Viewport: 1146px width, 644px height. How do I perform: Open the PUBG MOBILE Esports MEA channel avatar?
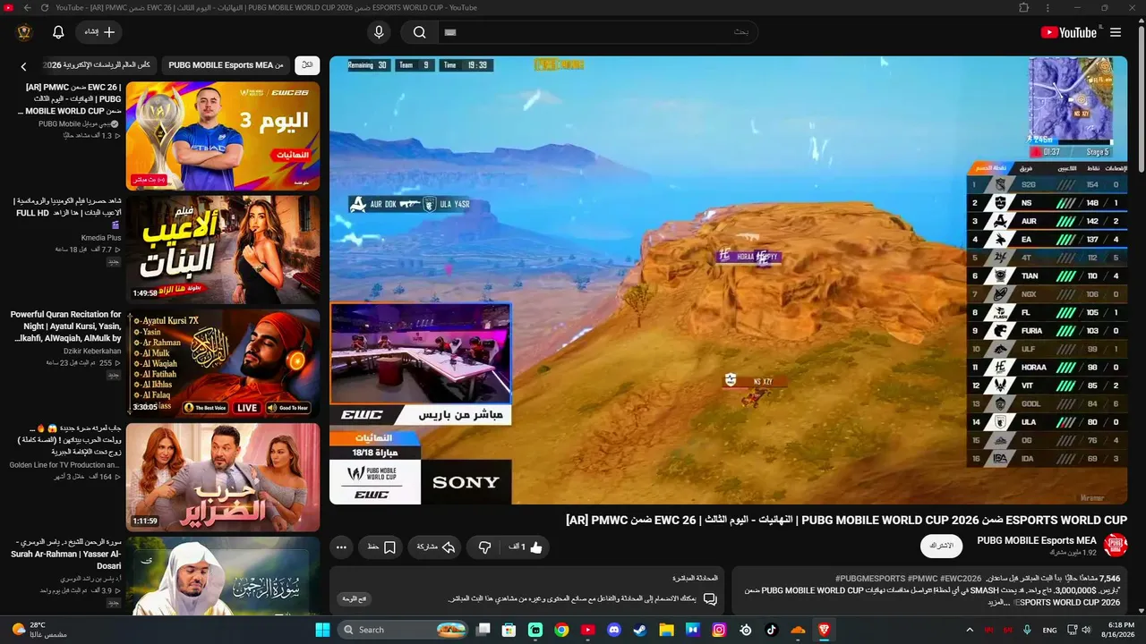point(1116,545)
